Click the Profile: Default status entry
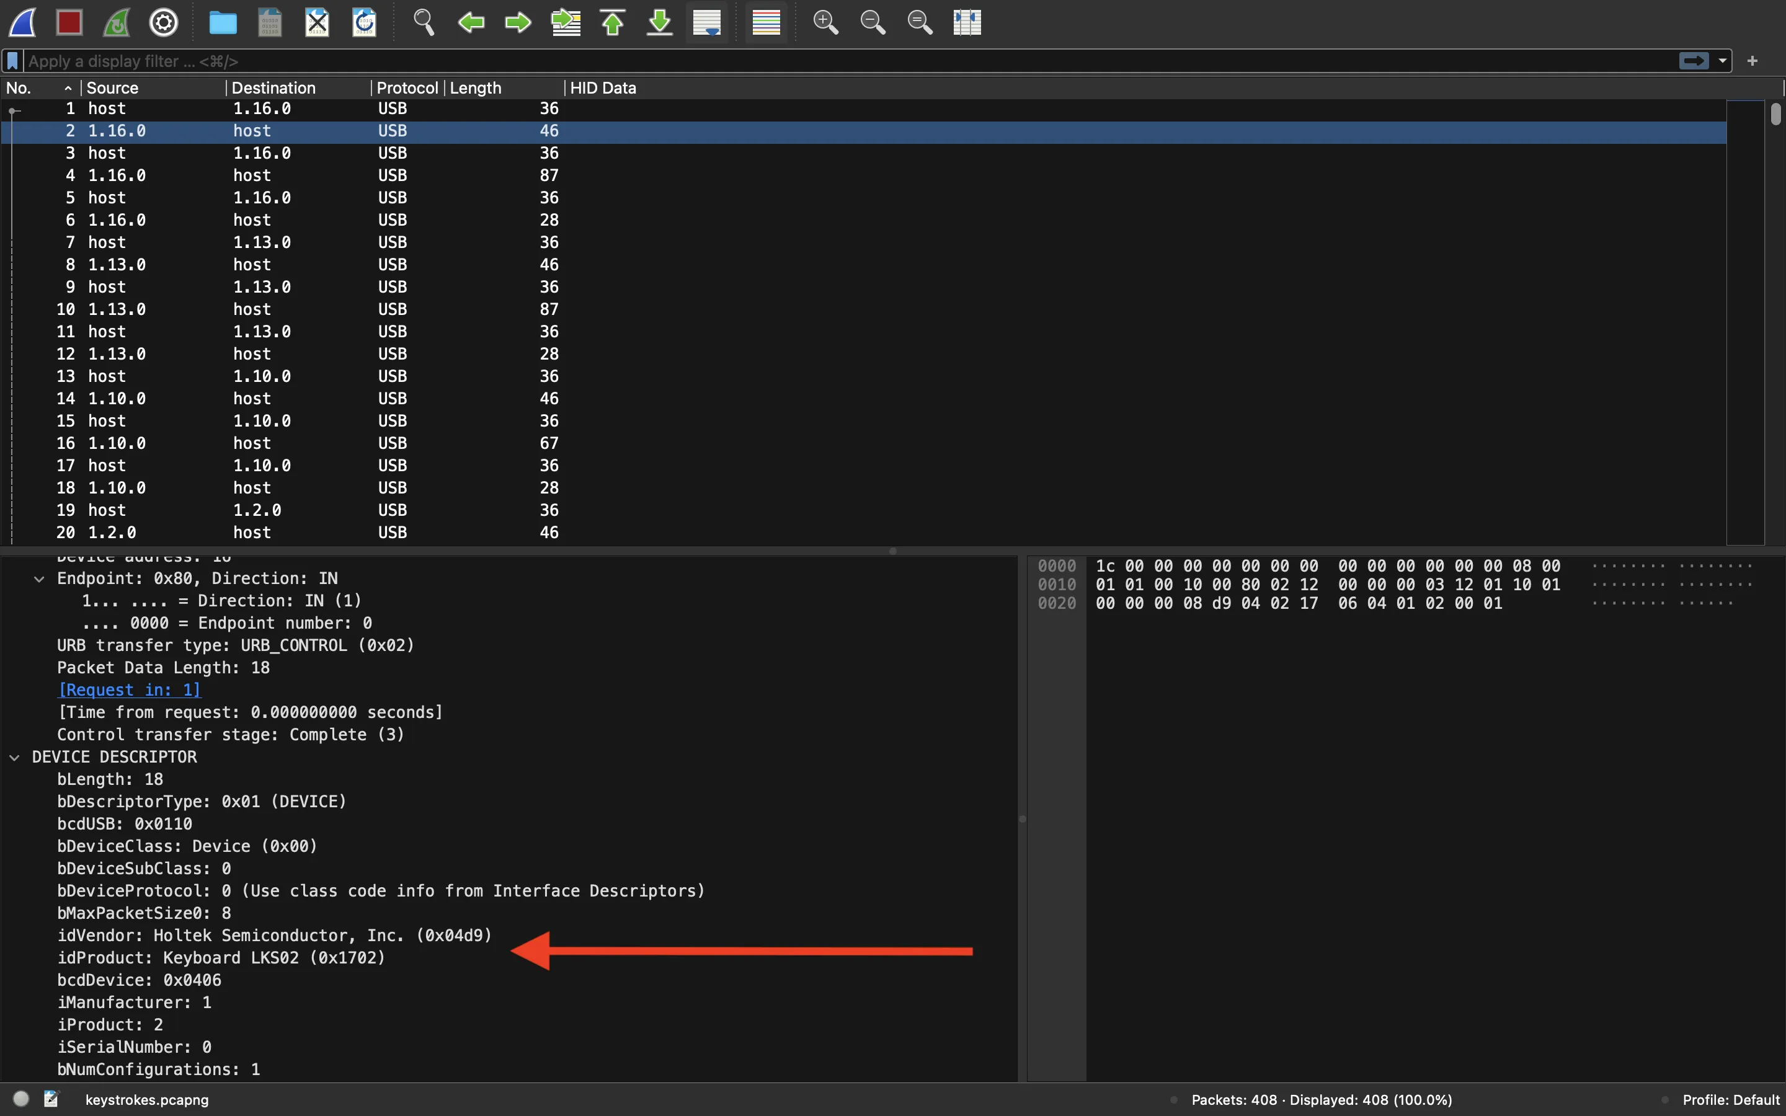 1731,1100
